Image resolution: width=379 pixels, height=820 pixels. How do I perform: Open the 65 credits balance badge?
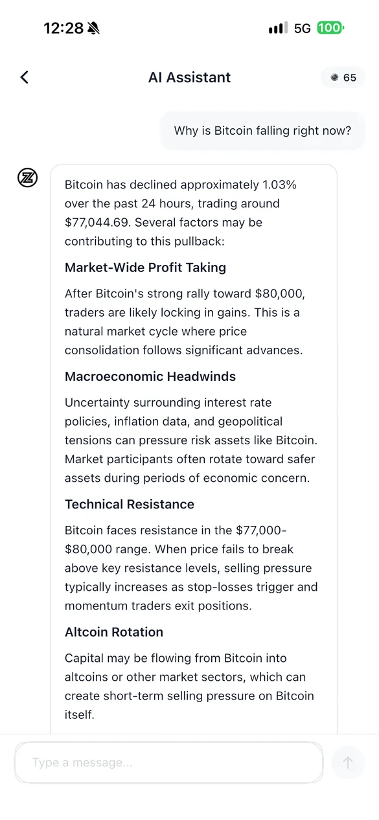(343, 77)
